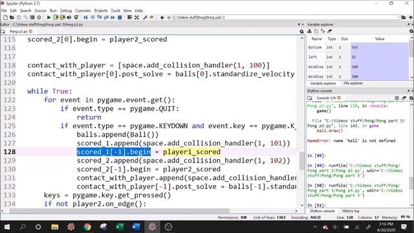
Task: Clear console eraser icon in IPython console
Action: click(404, 98)
